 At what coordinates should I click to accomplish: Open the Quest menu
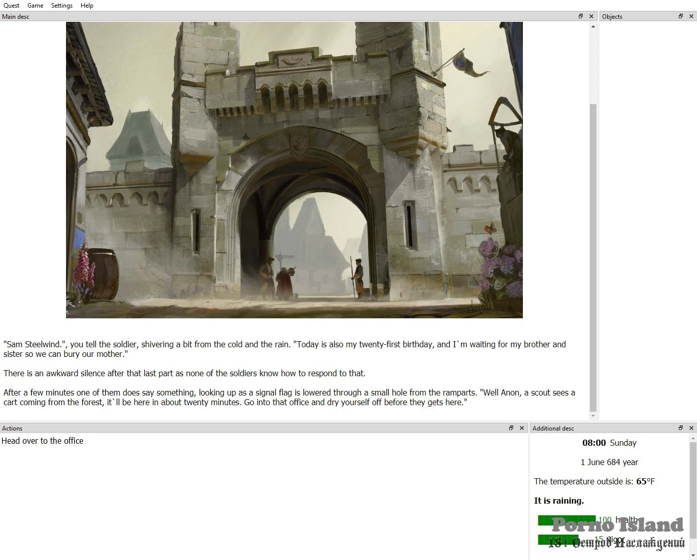coord(11,6)
